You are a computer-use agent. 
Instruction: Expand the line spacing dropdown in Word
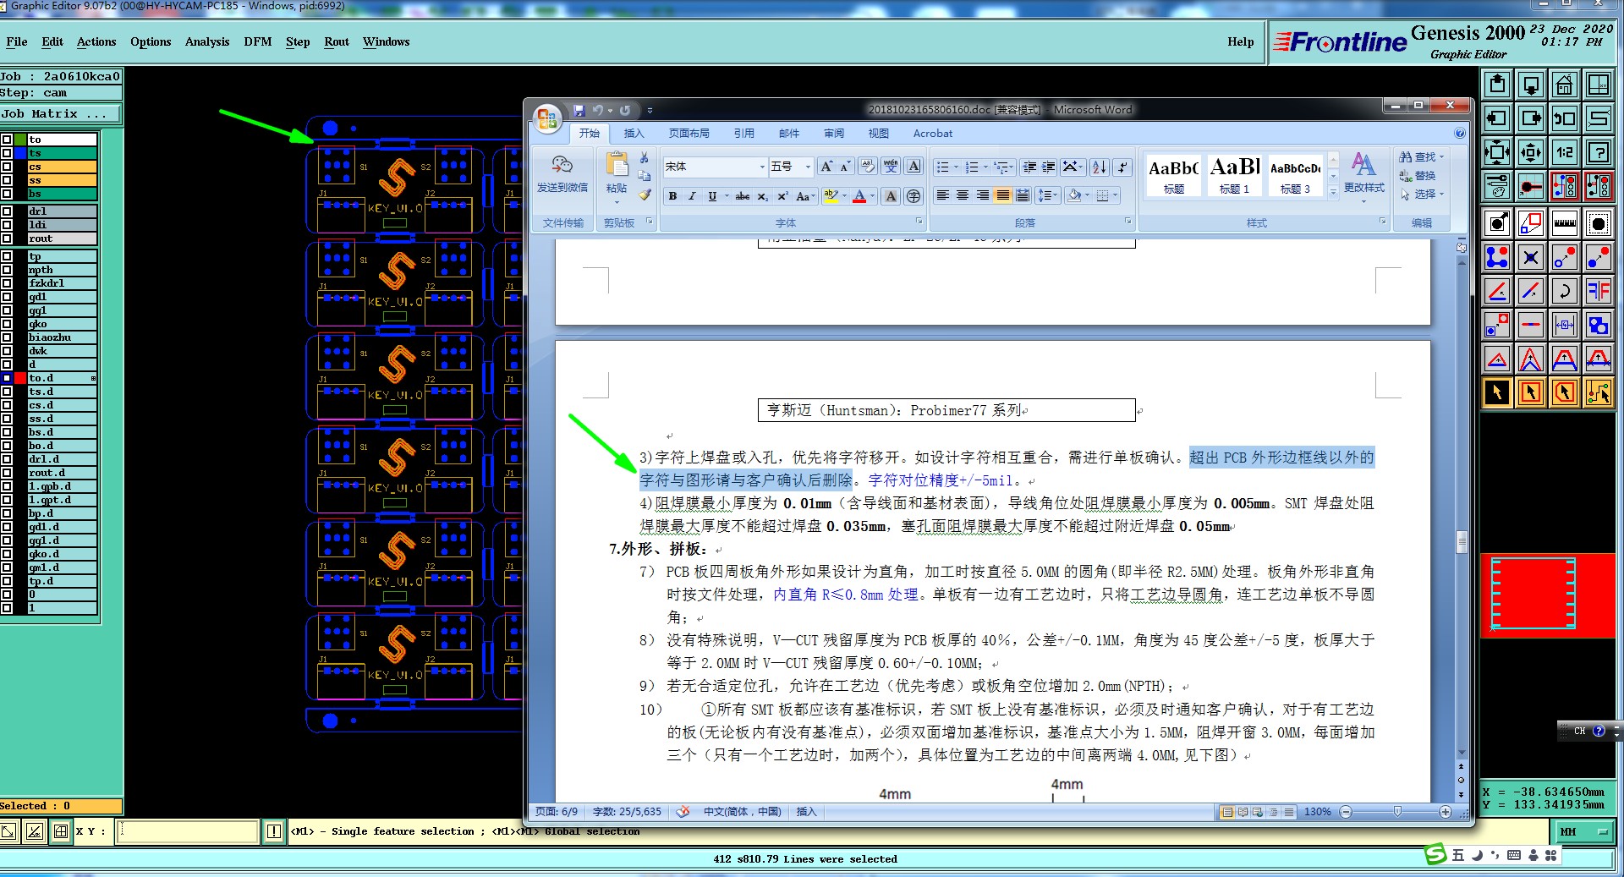pyautogui.click(x=1047, y=196)
